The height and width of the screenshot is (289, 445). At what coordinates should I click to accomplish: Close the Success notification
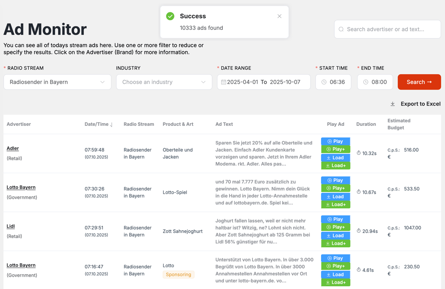[x=279, y=16]
